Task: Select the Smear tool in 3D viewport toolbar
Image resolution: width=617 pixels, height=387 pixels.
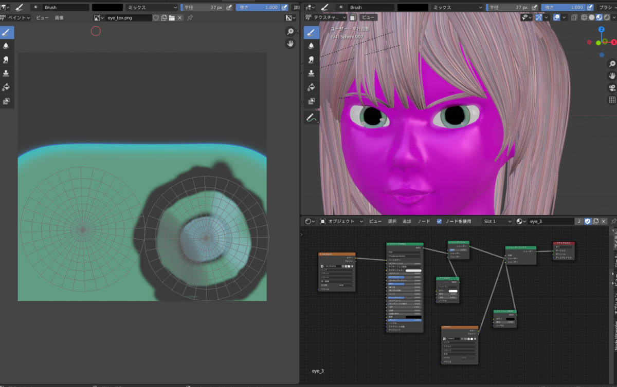Action: [x=311, y=60]
